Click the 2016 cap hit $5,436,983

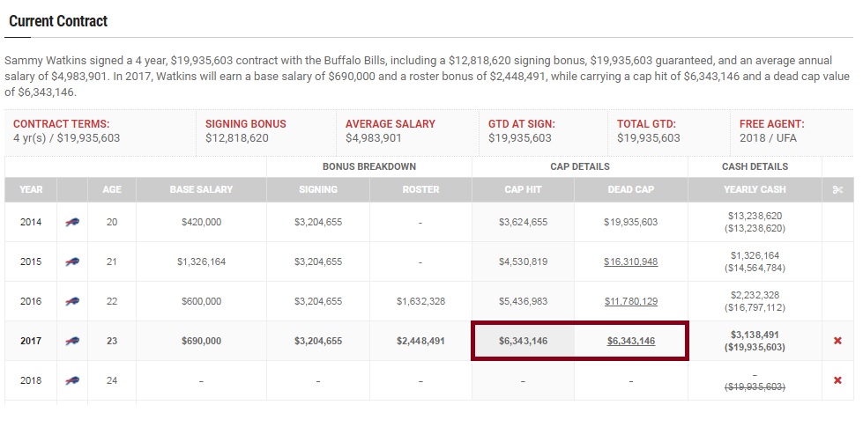523,301
